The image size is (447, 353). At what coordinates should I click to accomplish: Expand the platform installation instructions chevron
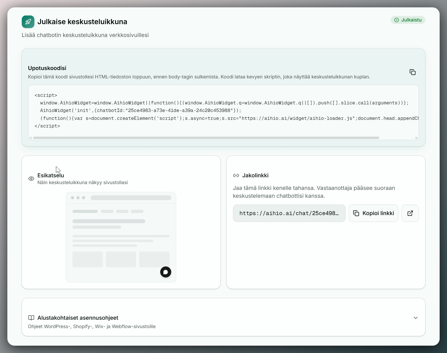(x=416, y=318)
